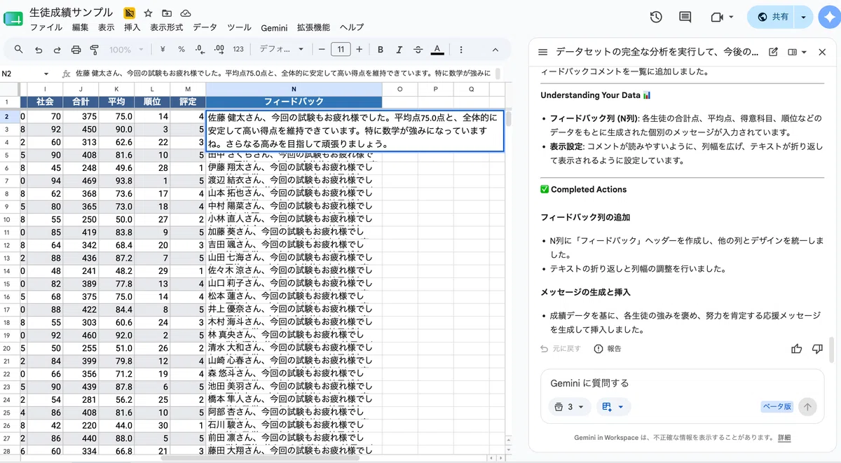Open the 挿入 menu

pos(132,27)
